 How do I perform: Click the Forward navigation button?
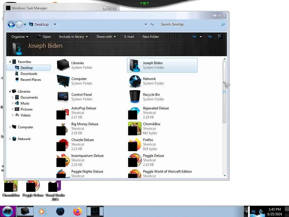point(19,24)
